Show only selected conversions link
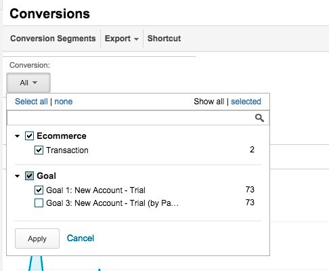 point(246,102)
